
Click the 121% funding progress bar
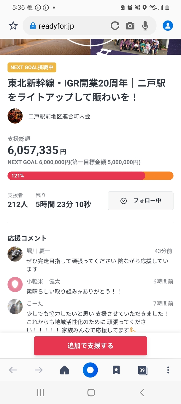point(90,176)
